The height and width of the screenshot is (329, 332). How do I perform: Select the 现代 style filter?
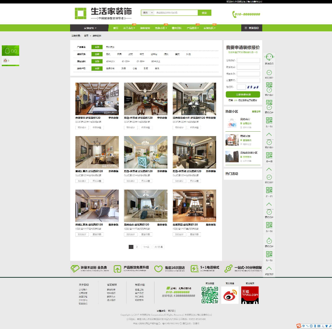point(108,54)
